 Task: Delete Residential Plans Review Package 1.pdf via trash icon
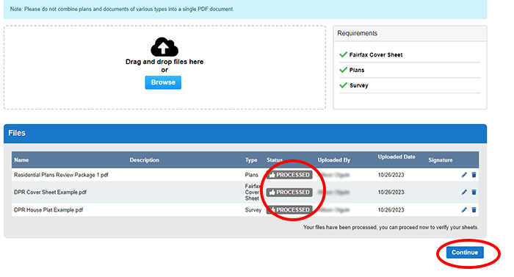[x=474, y=175]
